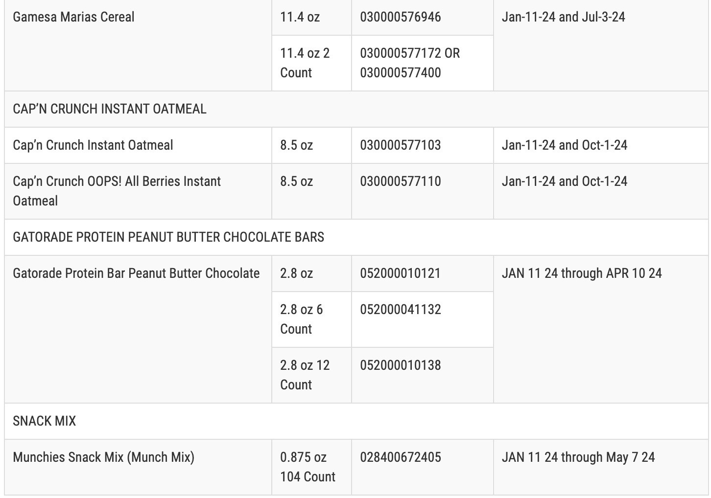Viewport: 711px width, 498px height.
Task: Click Munchies Snack Mix (Munch Mix) name
Action: [x=104, y=457]
